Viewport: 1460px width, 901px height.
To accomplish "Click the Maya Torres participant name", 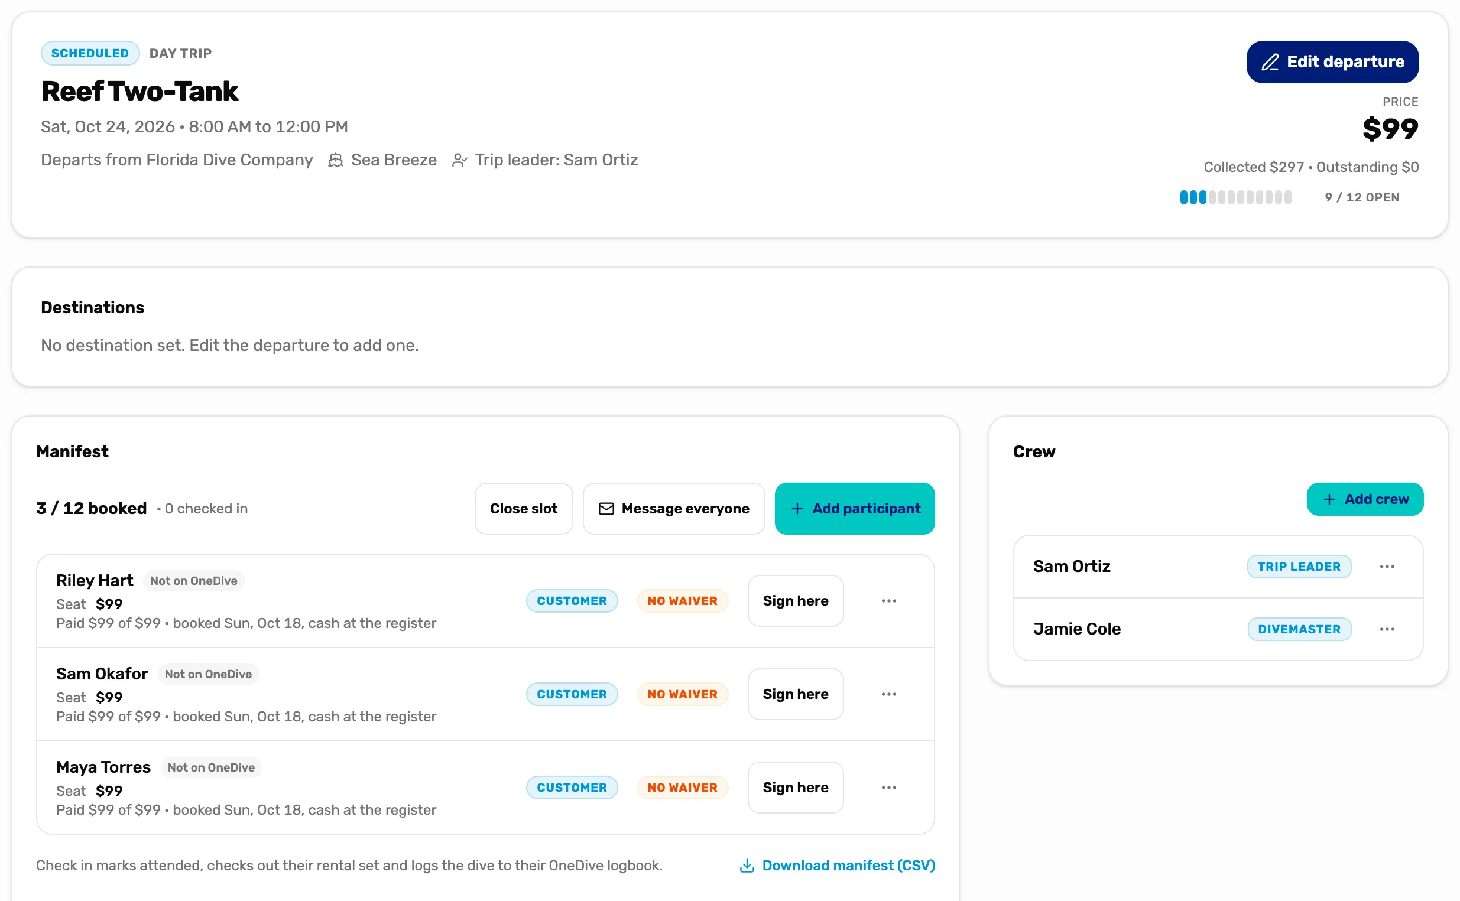I will coord(103,767).
